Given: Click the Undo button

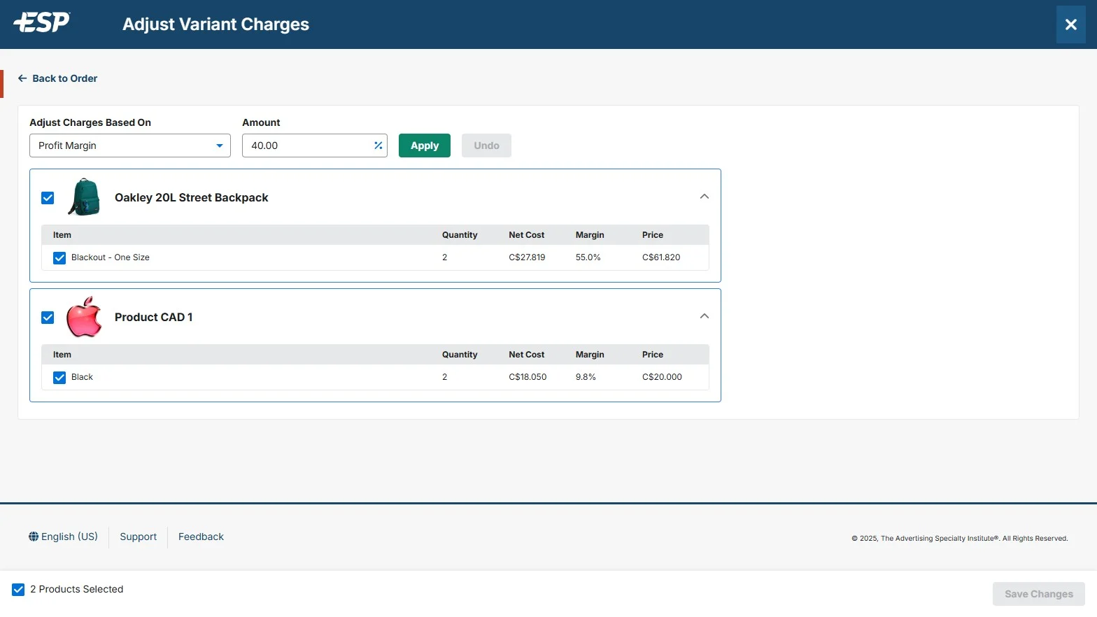Looking at the screenshot, I should [x=486, y=146].
